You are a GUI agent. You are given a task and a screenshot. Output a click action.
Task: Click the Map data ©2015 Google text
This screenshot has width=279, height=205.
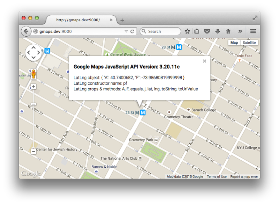tap(185, 176)
